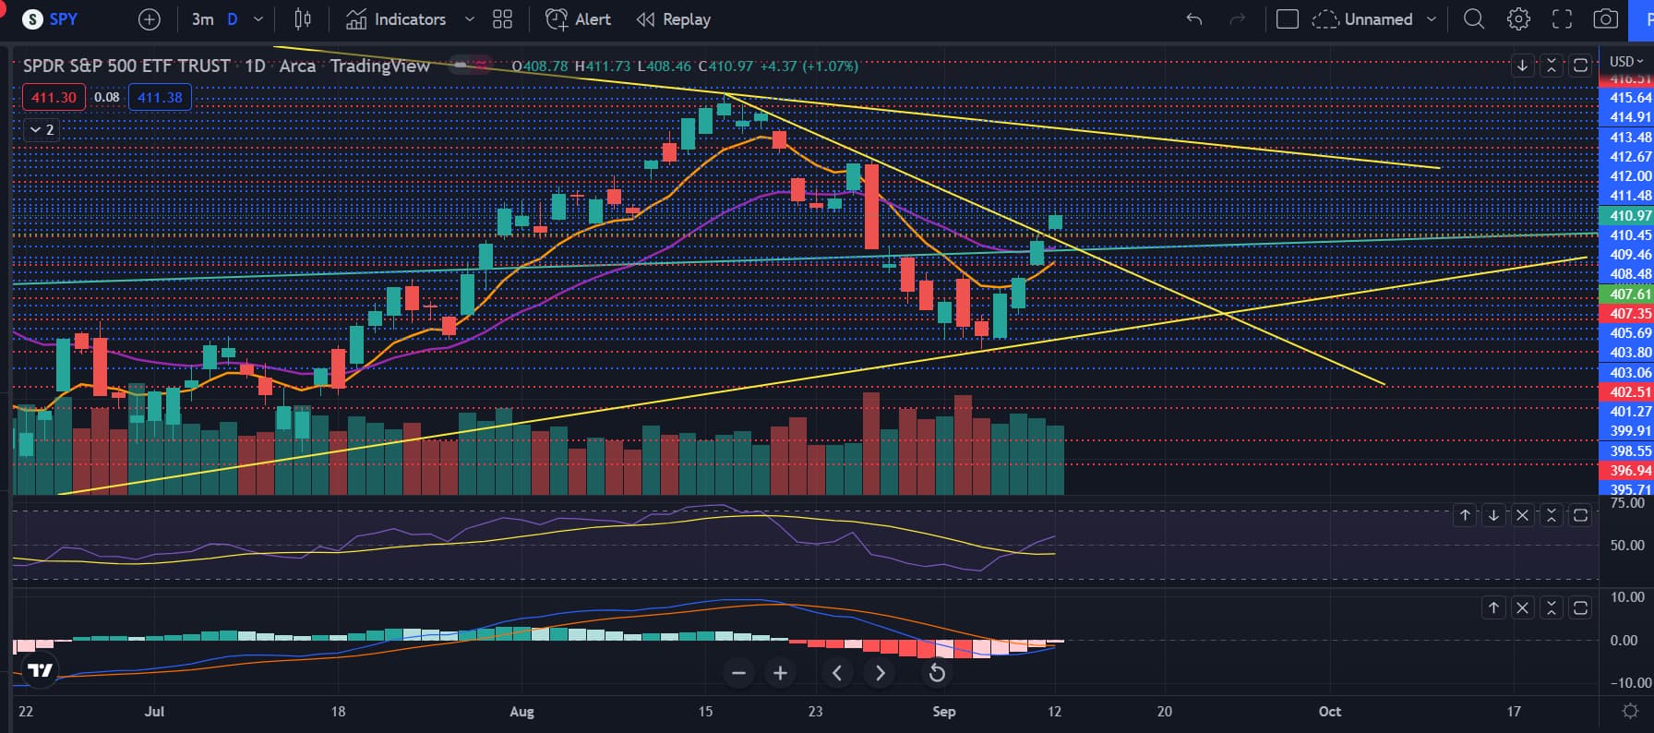Viewport: 1654px width, 733px height.
Task: Start bar Replay mode
Action: (674, 19)
